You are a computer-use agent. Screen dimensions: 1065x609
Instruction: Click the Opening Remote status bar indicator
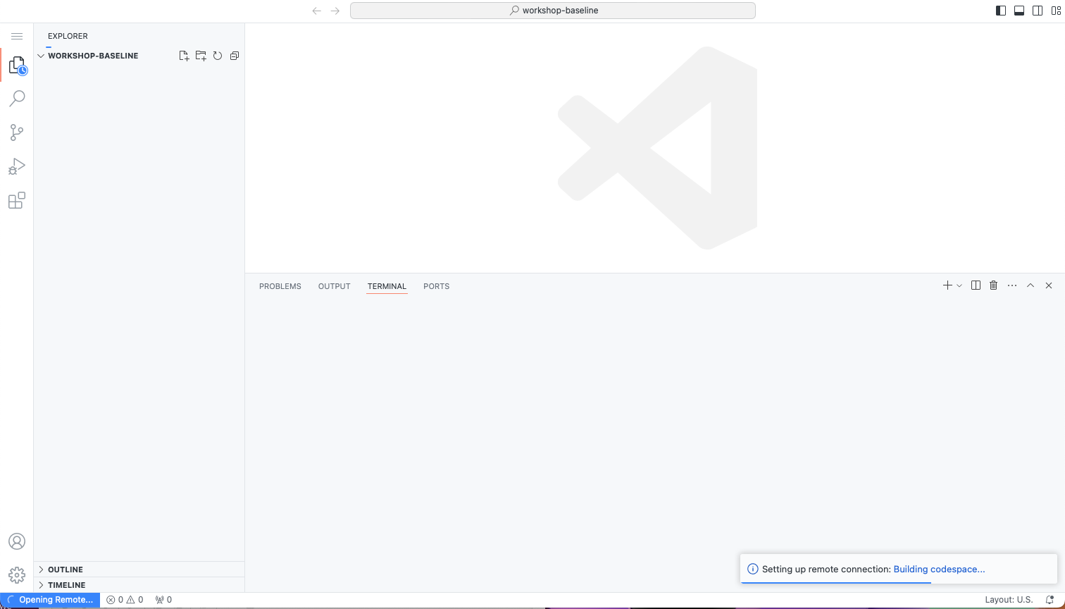[x=50, y=600]
